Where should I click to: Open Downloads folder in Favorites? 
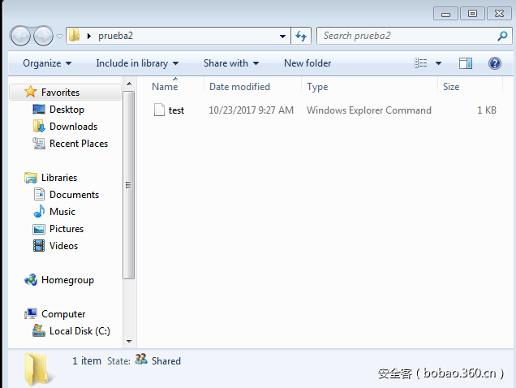[73, 127]
